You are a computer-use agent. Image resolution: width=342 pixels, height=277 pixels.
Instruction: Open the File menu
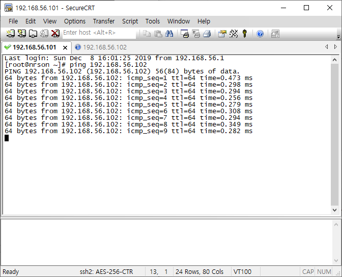[13, 21]
